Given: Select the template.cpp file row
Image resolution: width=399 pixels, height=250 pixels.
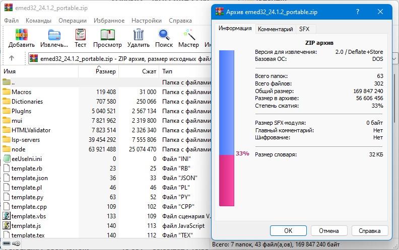Looking at the screenshot, I should click(x=106, y=207).
